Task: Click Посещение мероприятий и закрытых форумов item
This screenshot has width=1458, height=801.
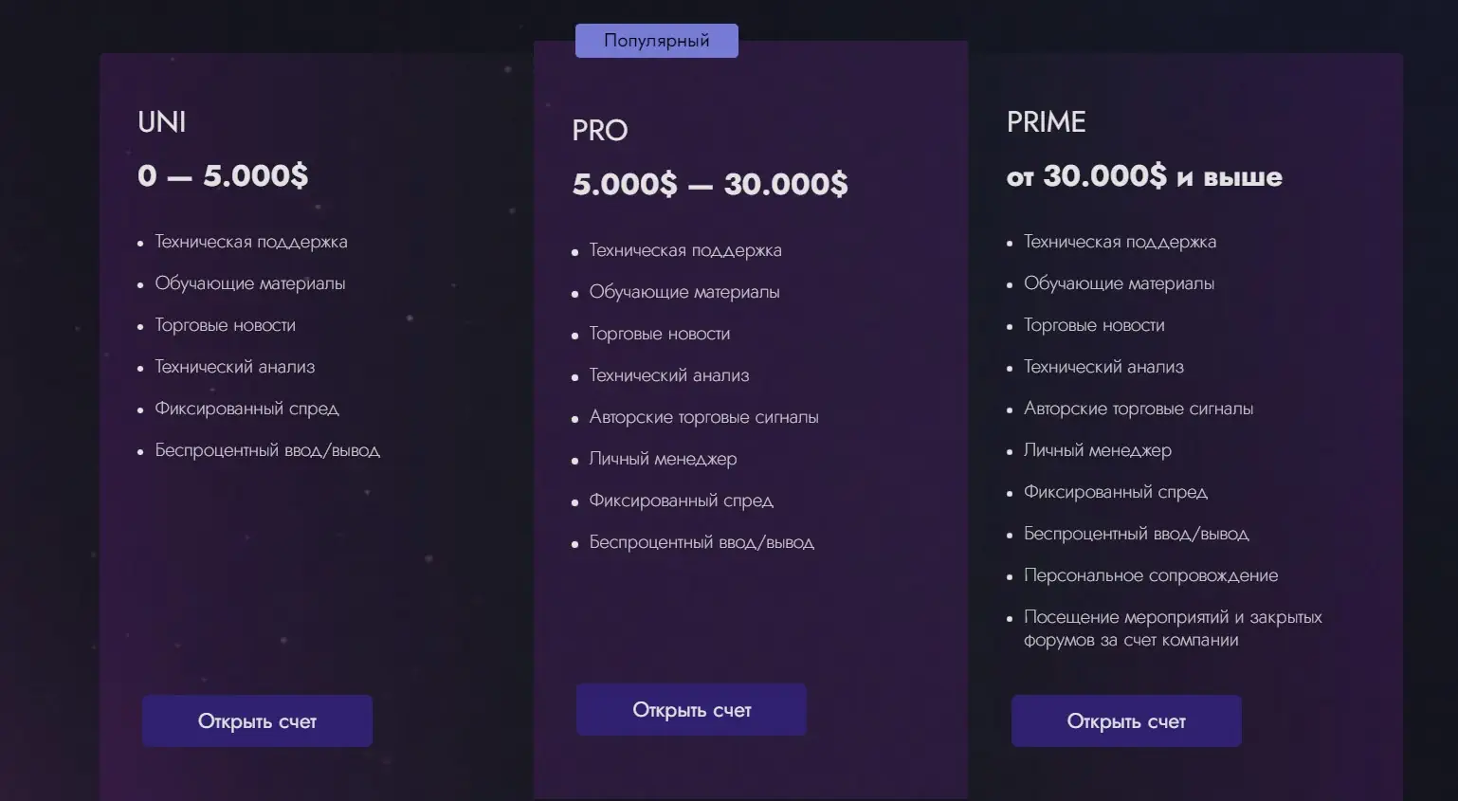Action: [x=1173, y=628]
